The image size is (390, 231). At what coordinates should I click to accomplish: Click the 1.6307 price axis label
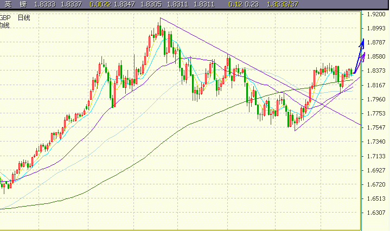point(376,213)
